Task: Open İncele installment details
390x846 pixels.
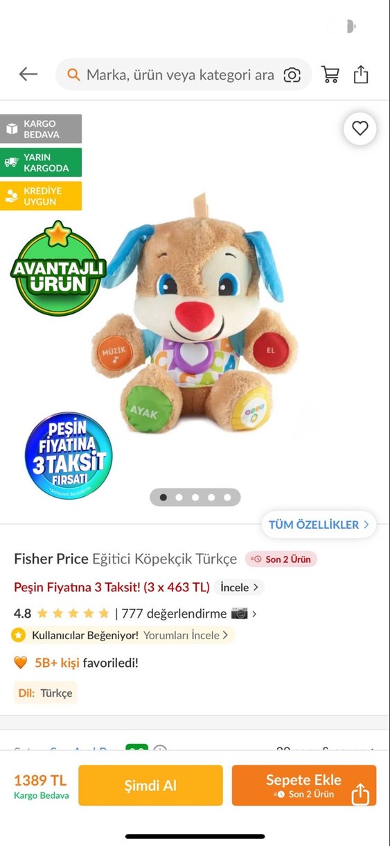Action: coord(239,587)
